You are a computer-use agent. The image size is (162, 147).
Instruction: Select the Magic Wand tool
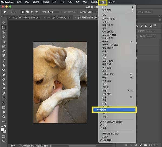[4, 37]
